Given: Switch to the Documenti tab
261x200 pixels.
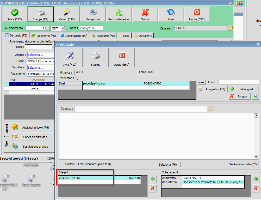Looking at the screenshot, I should point(143,36).
